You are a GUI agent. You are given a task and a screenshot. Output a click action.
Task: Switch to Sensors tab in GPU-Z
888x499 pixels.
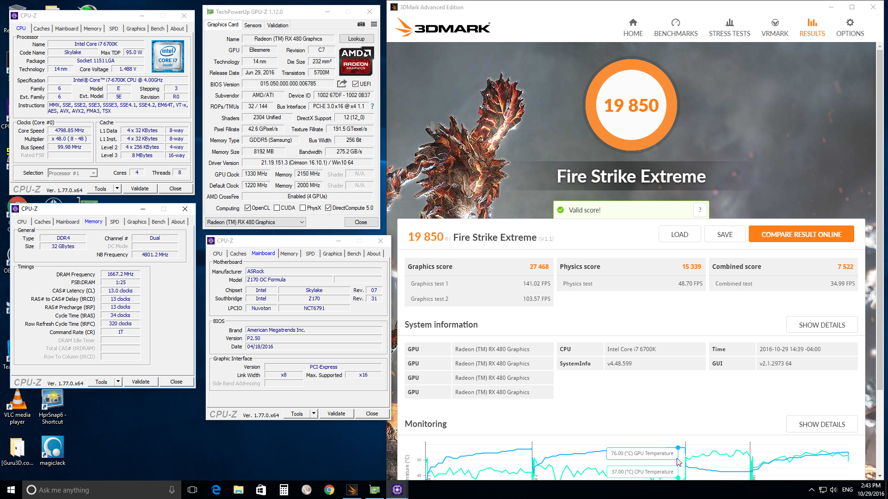(x=253, y=25)
